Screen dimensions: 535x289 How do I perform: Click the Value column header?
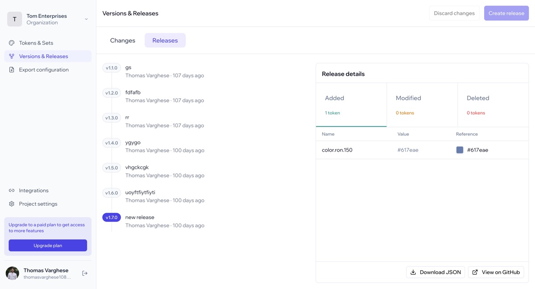pyautogui.click(x=403, y=134)
